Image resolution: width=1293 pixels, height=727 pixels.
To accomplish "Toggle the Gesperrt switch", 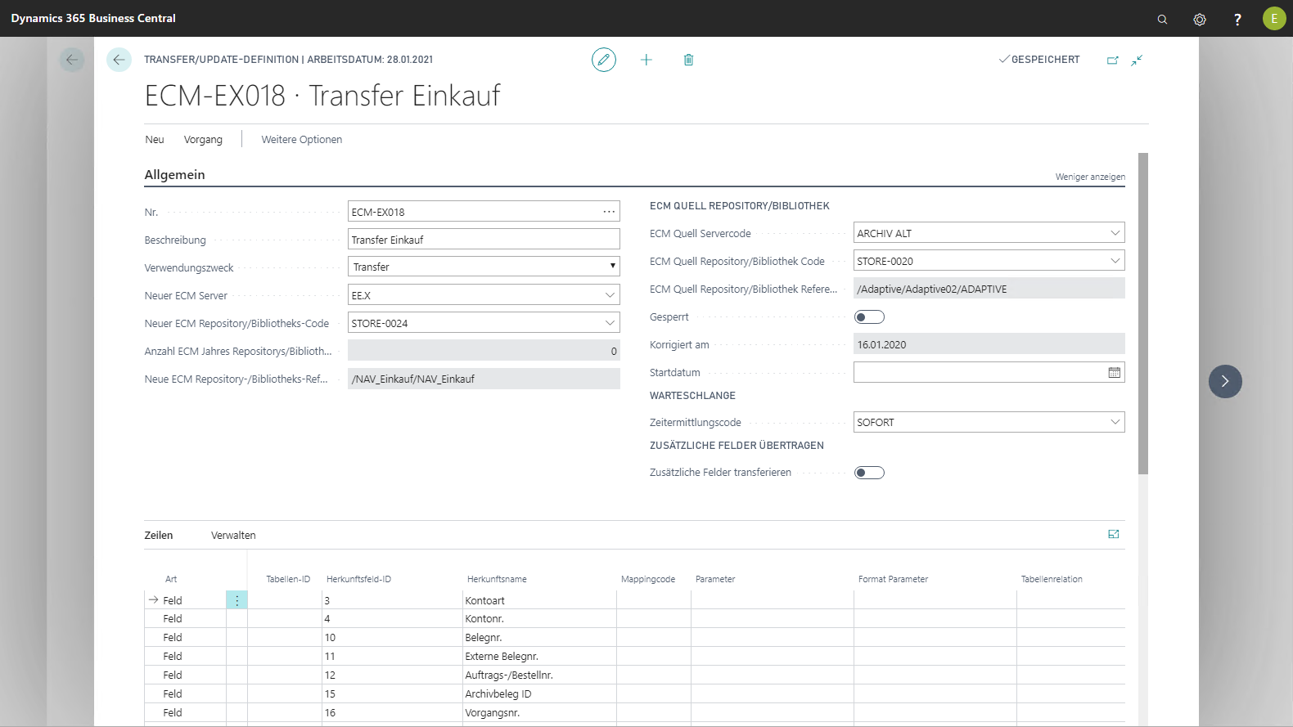I will (x=869, y=317).
